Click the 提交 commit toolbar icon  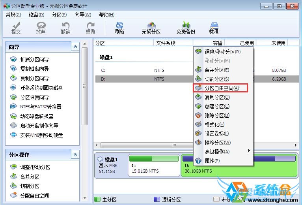pyautogui.click(x=16, y=28)
